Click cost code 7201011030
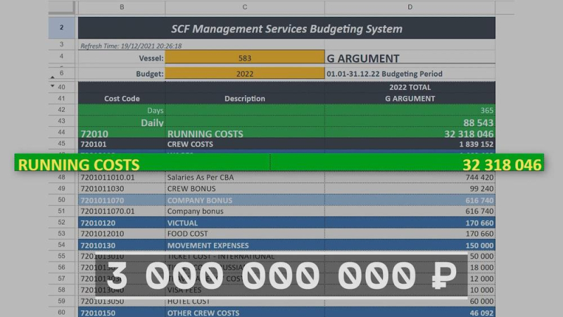This screenshot has width=563, height=317. [x=102, y=189]
